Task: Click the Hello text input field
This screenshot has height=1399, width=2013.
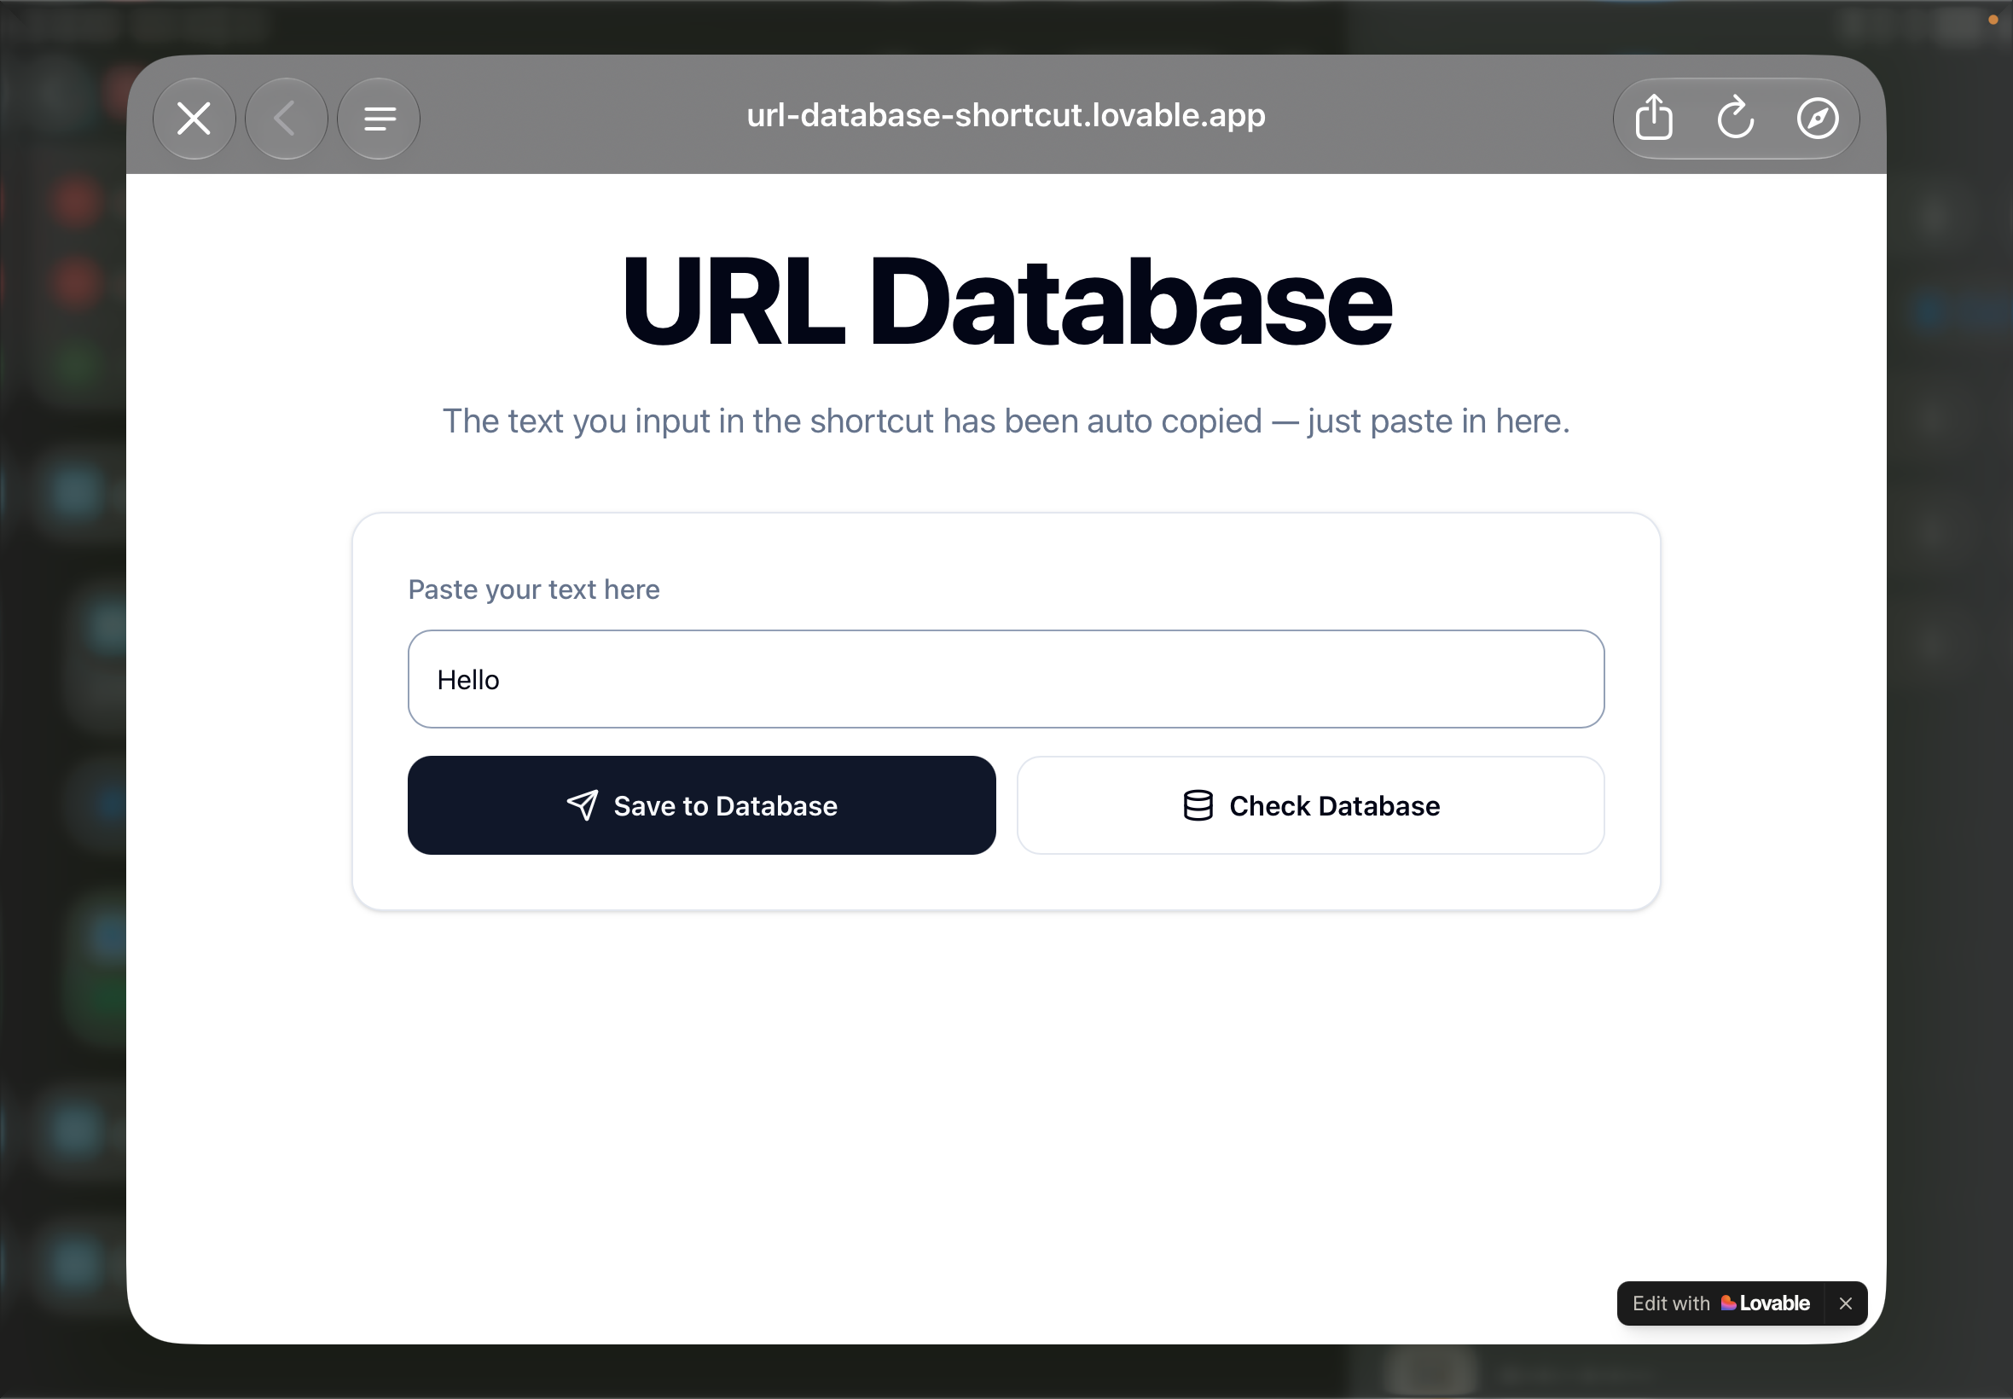Action: 1006,679
